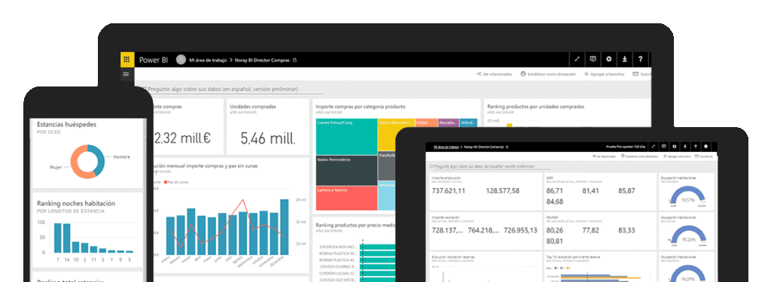
Task: Open the settings gear in Director Compras
Action: [x=608, y=59]
